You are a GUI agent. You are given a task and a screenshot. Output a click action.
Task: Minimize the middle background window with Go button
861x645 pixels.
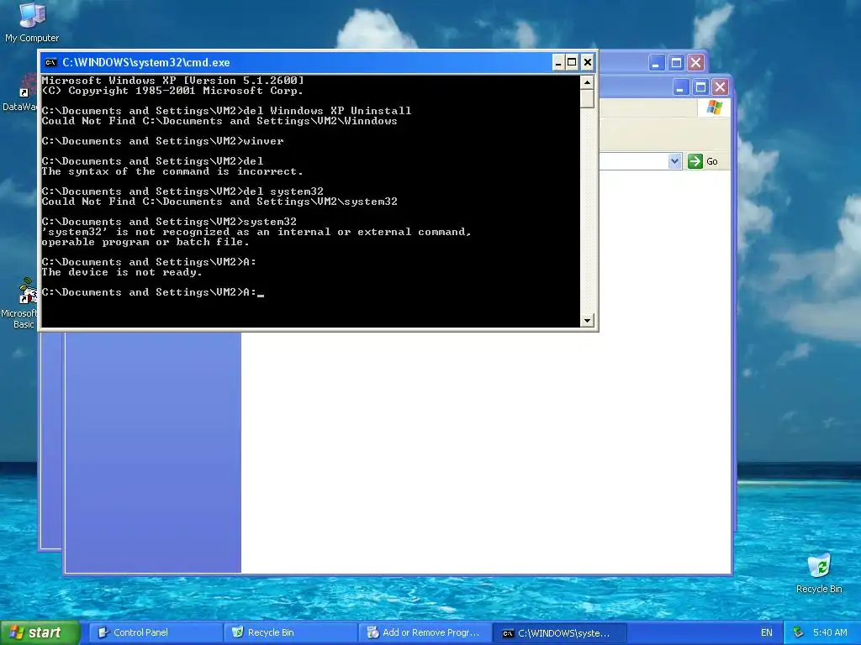click(680, 87)
